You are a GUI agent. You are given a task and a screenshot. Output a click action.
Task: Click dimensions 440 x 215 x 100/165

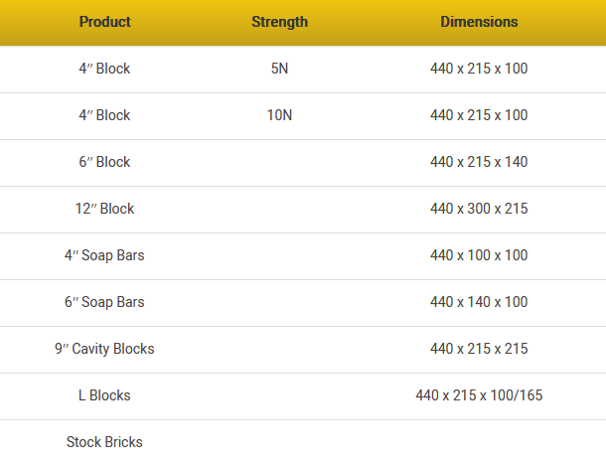click(x=479, y=395)
